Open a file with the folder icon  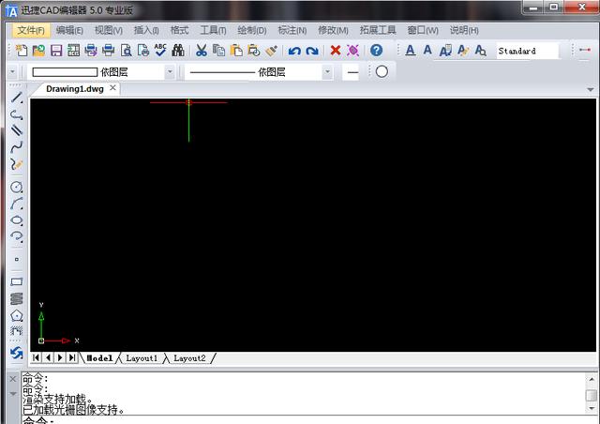click(x=38, y=50)
